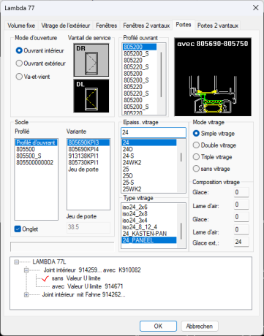Image resolution: width=264 pixels, height=336 pixels.
Task: Select the DR service leaf icon
Action: click(x=91, y=60)
